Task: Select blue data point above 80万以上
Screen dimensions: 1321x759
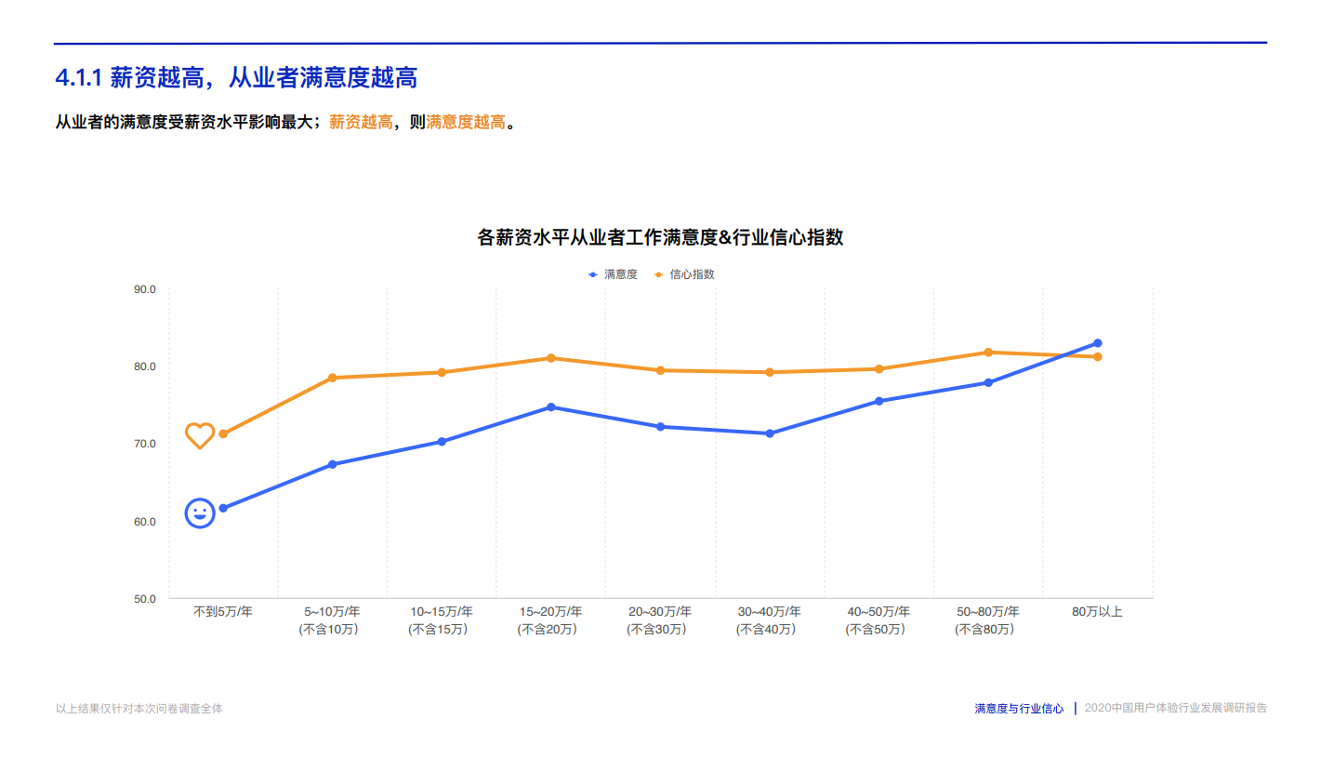Action: tap(1097, 343)
